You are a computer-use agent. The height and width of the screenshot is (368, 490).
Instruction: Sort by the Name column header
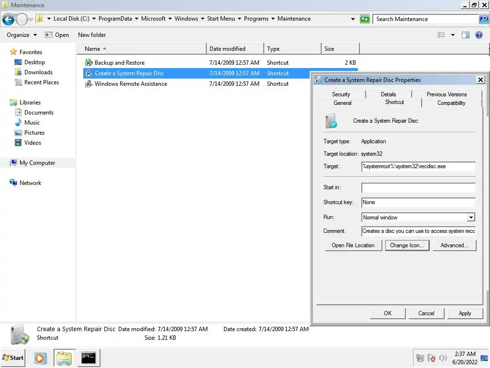point(142,49)
